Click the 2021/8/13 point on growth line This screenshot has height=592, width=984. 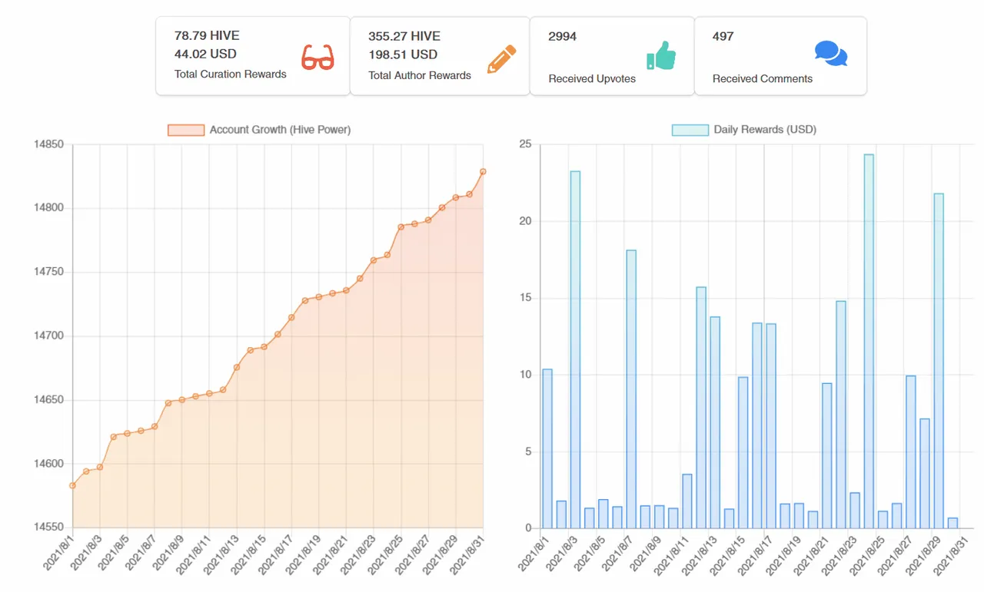pyautogui.click(x=237, y=367)
